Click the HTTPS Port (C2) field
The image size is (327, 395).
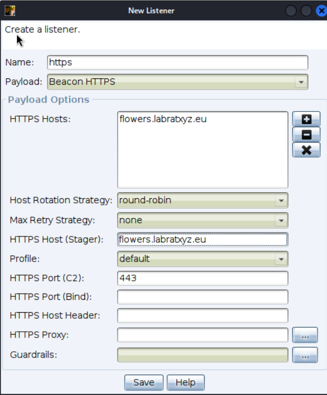(202, 278)
